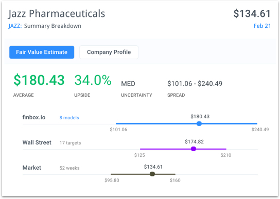
Task: Open the 8 models link
Action: point(69,118)
